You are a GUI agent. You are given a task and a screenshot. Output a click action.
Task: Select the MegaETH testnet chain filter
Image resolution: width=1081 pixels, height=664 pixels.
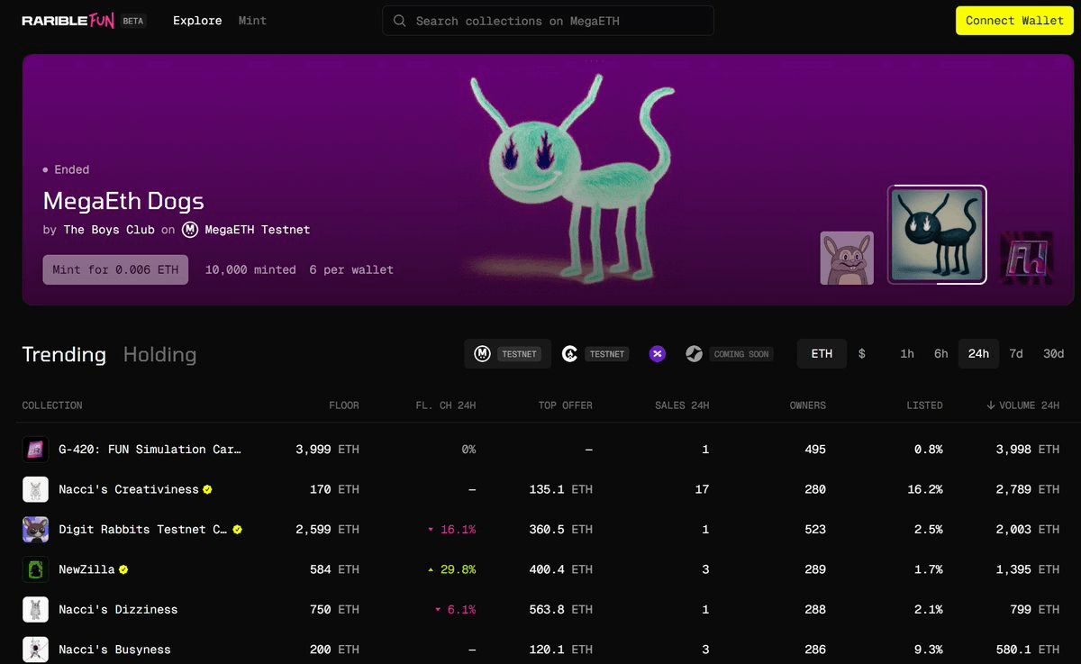pos(507,354)
